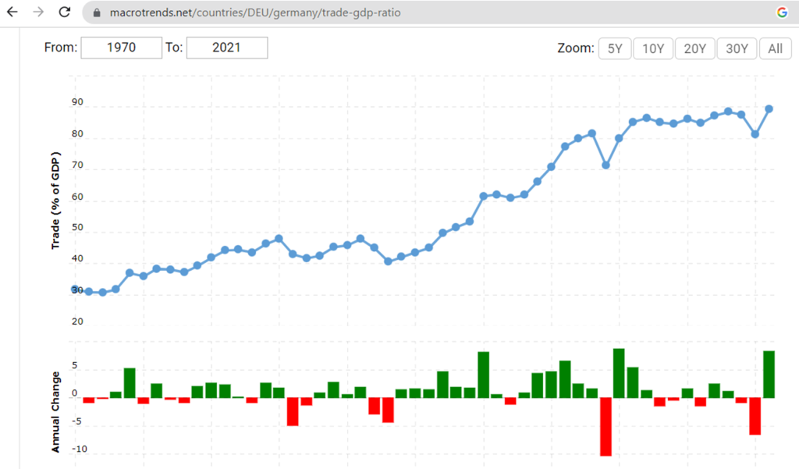Image resolution: width=799 pixels, height=469 pixels.
Task: Reload the page with the refresh icon
Action: (65, 12)
